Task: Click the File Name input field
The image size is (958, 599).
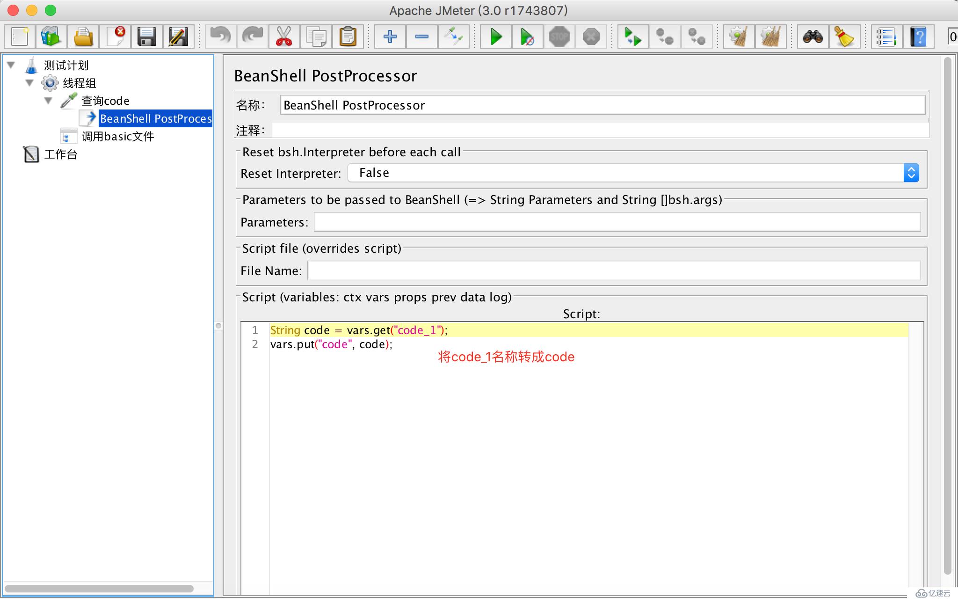Action: pyautogui.click(x=614, y=270)
